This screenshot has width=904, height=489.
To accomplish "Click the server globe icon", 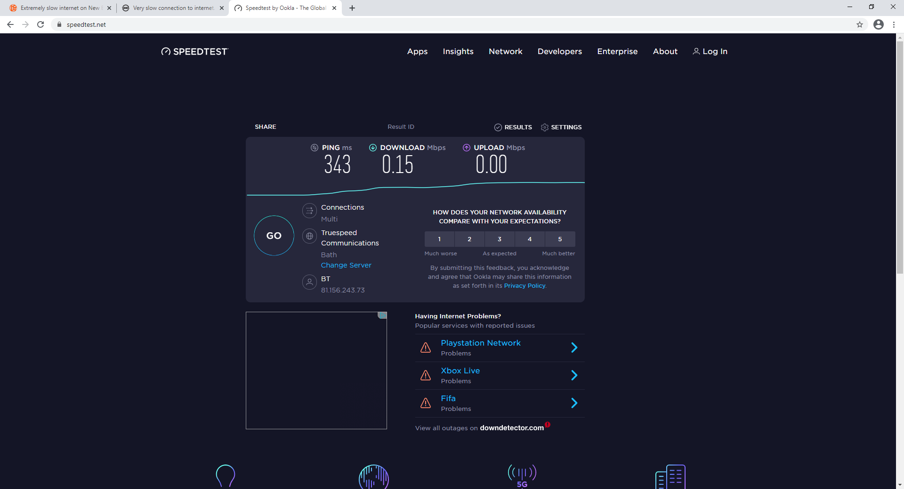I will 309,236.
